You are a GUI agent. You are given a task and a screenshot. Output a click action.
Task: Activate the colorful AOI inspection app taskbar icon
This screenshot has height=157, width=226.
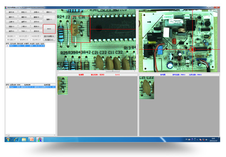pos(39,140)
